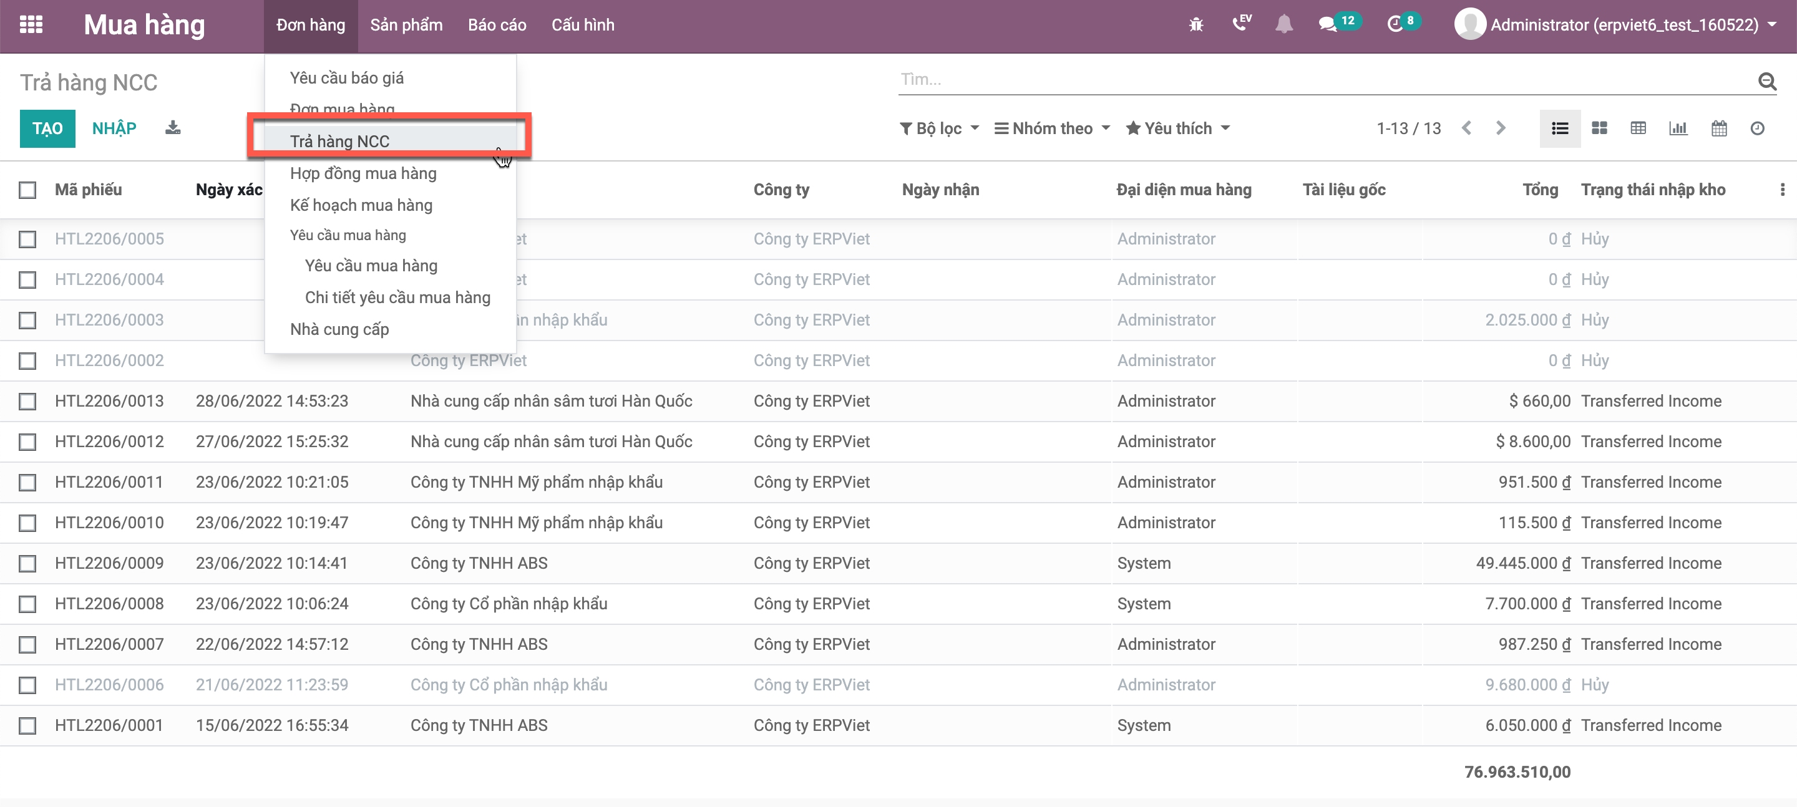Check the row HTL2206/0001 checkbox
Viewport: 1797px width, 807px height.
click(27, 725)
